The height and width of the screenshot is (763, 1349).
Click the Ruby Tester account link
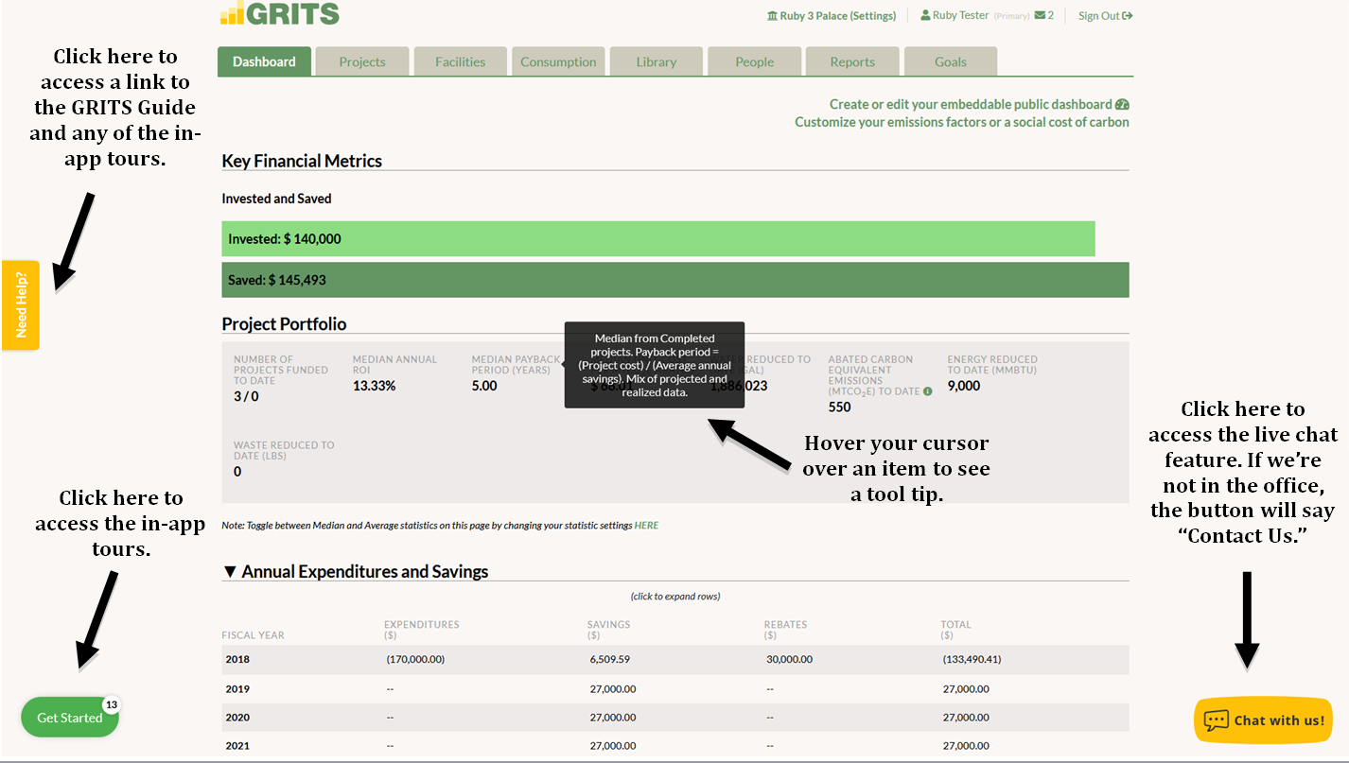pos(960,16)
